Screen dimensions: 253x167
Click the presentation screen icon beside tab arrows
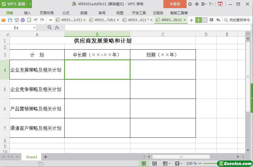tap(212, 20)
